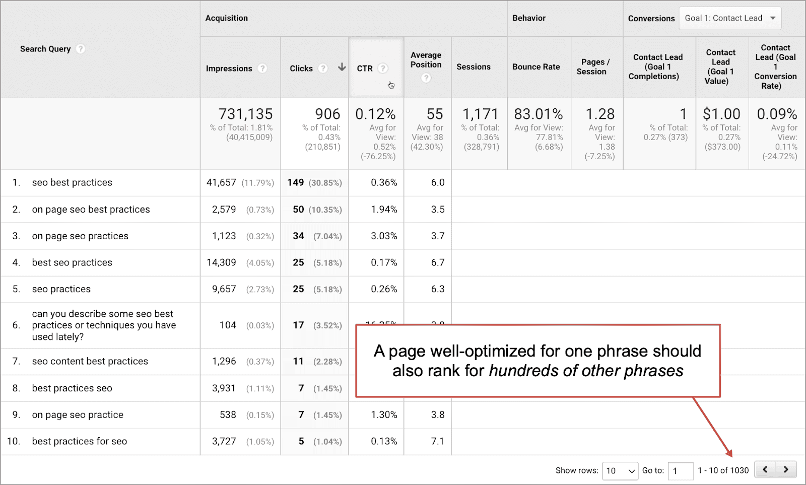The image size is (806, 485).
Task: Click CTR cell 1.94%
Action: [384, 210]
